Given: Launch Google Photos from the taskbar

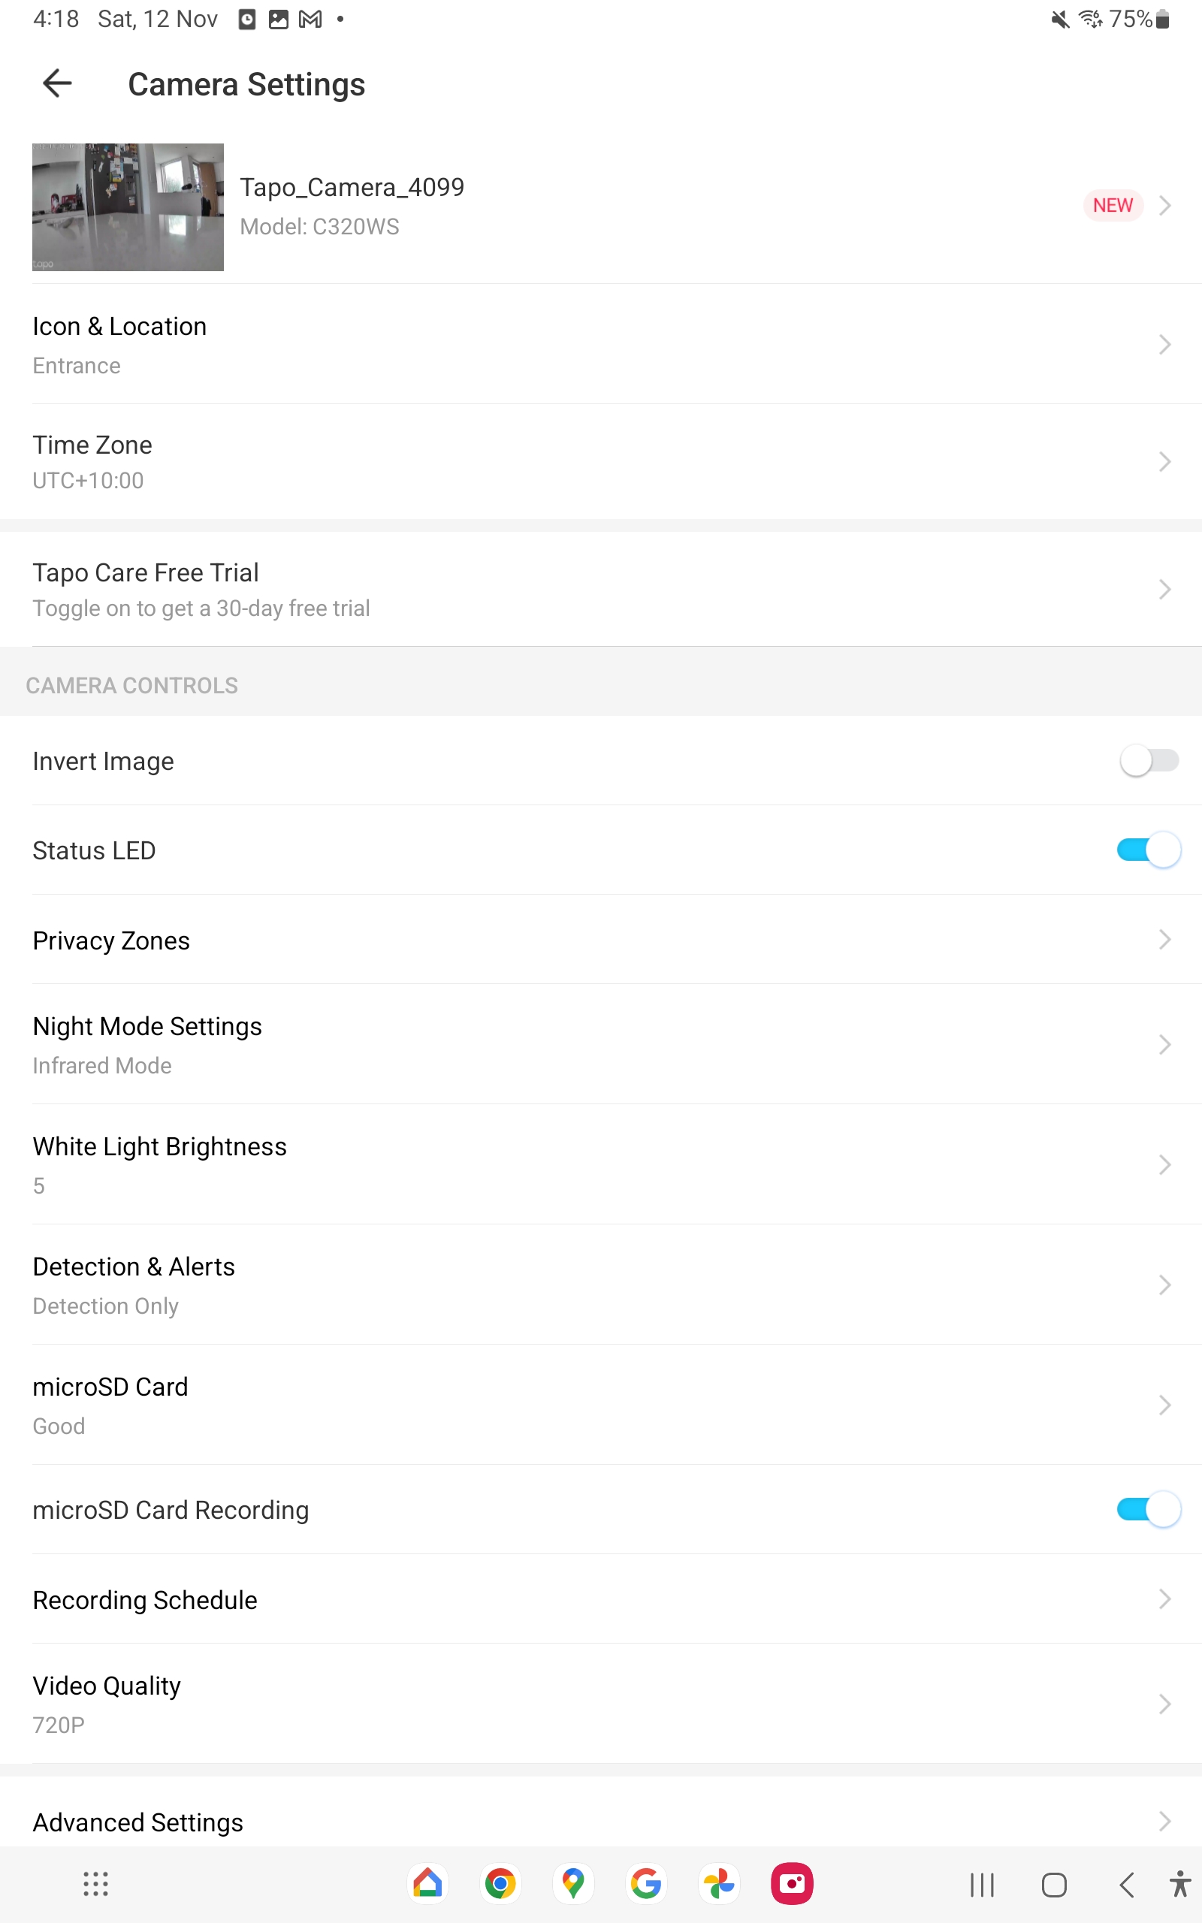Looking at the screenshot, I should [719, 1883].
